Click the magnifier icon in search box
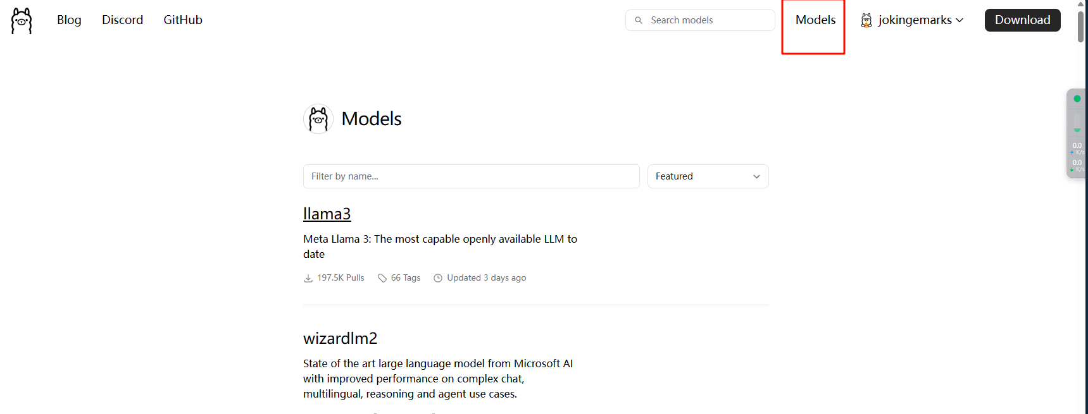Screen dimensions: 1088x414 point(639,20)
